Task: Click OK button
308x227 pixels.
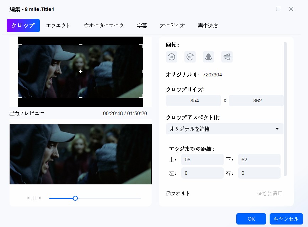Action: point(251,219)
